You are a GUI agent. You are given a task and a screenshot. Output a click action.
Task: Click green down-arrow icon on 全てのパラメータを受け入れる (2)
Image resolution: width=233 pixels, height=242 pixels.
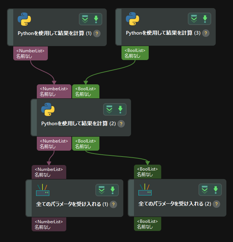point(216,190)
